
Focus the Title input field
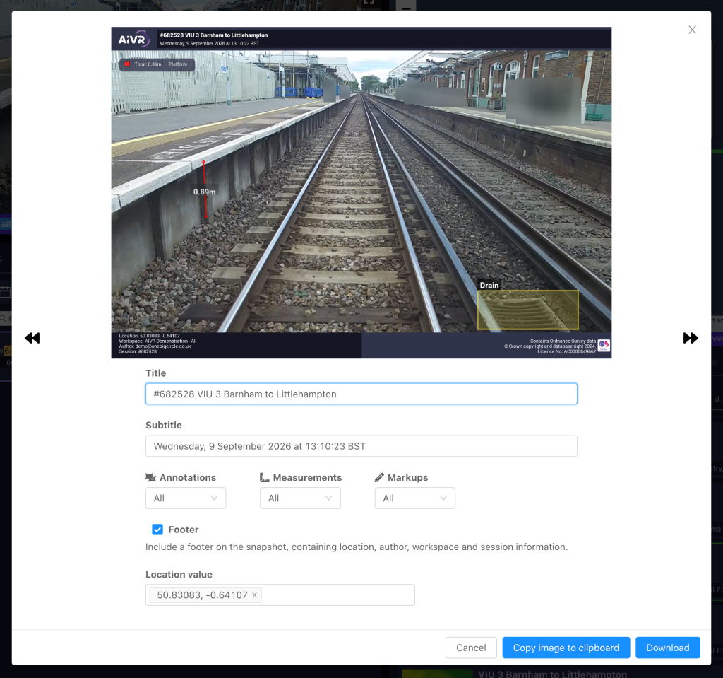click(x=361, y=394)
